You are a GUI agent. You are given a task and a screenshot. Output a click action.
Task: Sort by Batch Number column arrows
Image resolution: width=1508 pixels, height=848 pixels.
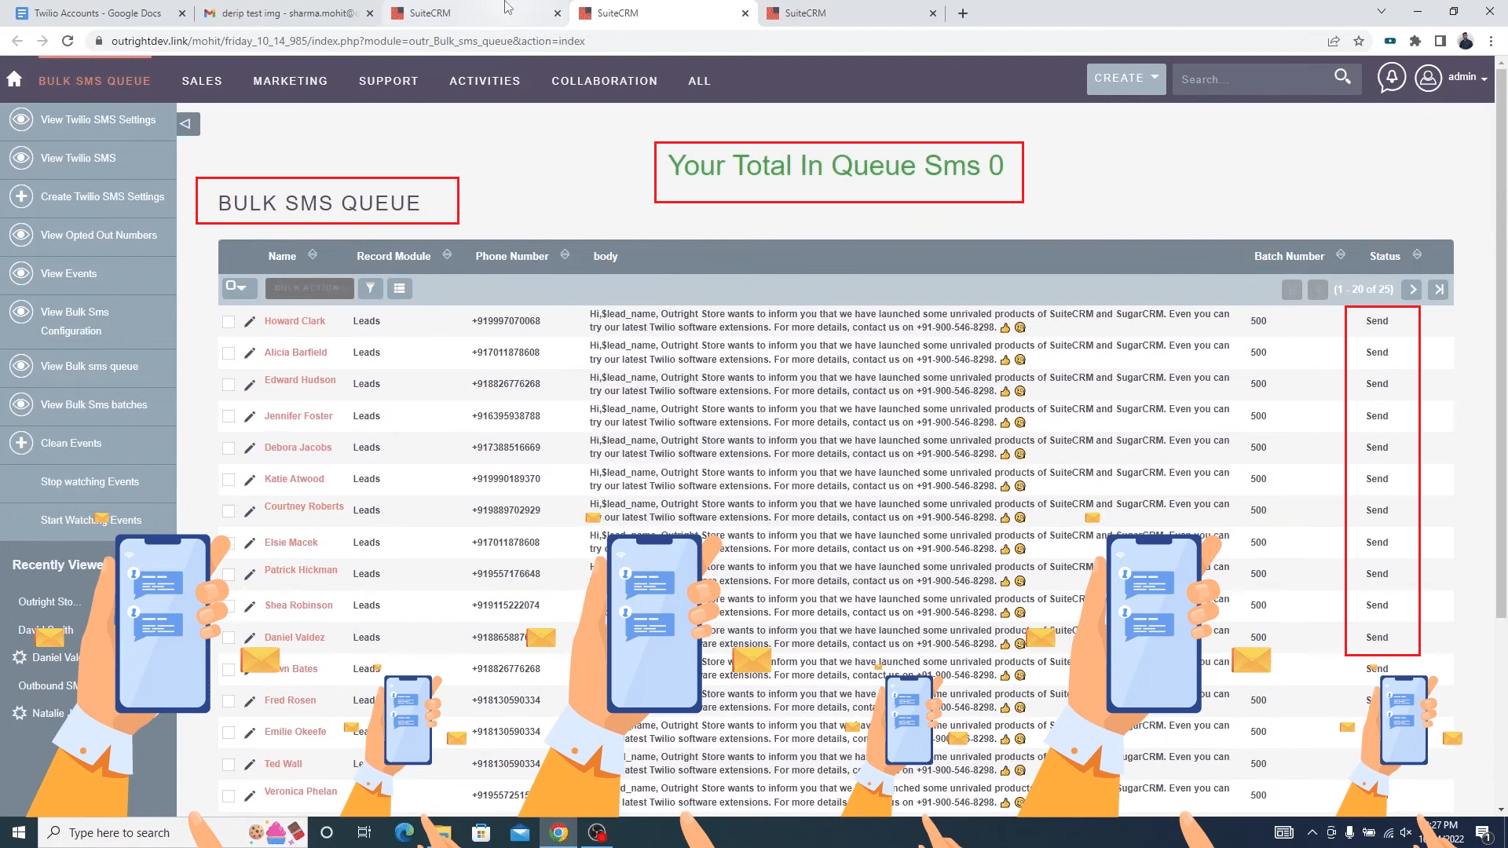pyautogui.click(x=1341, y=254)
